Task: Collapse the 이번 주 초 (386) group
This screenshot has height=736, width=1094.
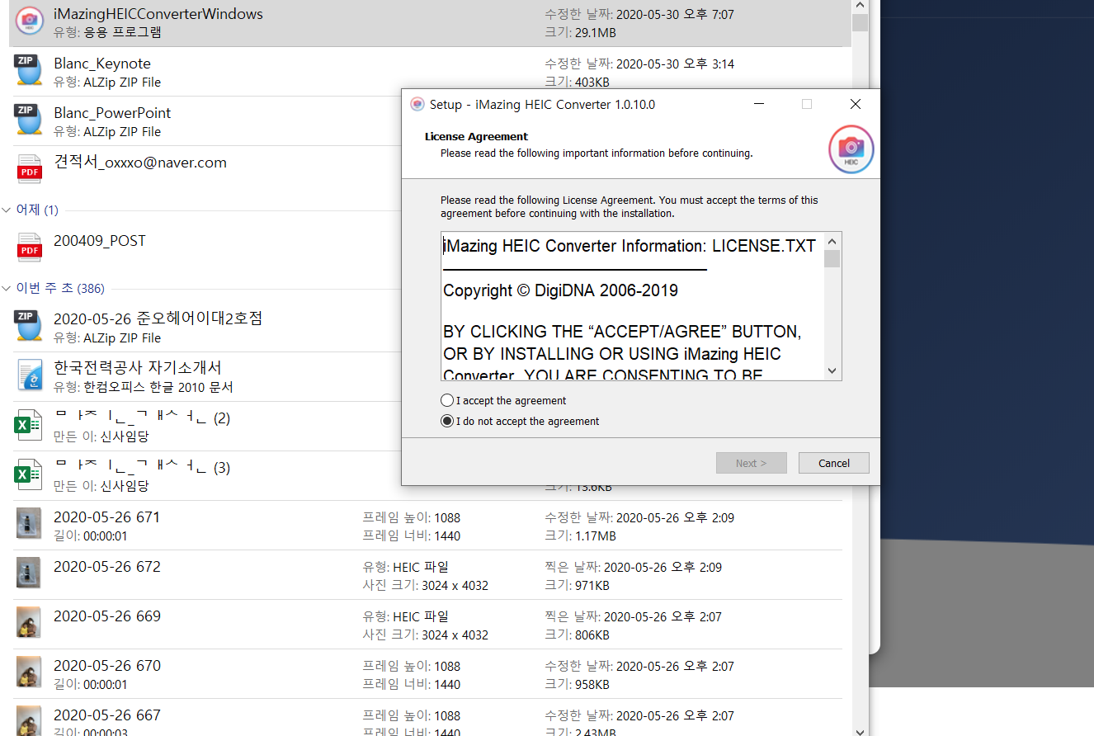Action: point(7,289)
